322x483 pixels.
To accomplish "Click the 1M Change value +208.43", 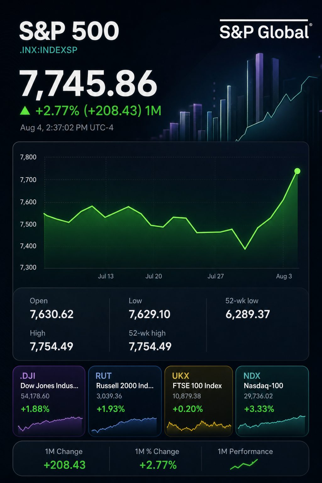I will point(65,465).
